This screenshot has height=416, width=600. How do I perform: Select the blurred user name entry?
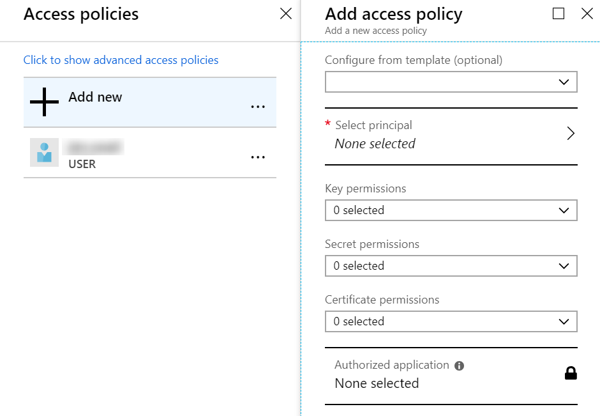(x=94, y=148)
